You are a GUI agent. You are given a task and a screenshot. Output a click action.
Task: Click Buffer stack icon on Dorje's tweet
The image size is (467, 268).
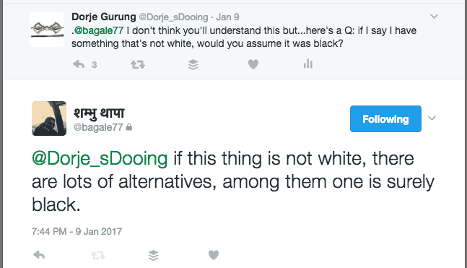(193, 64)
